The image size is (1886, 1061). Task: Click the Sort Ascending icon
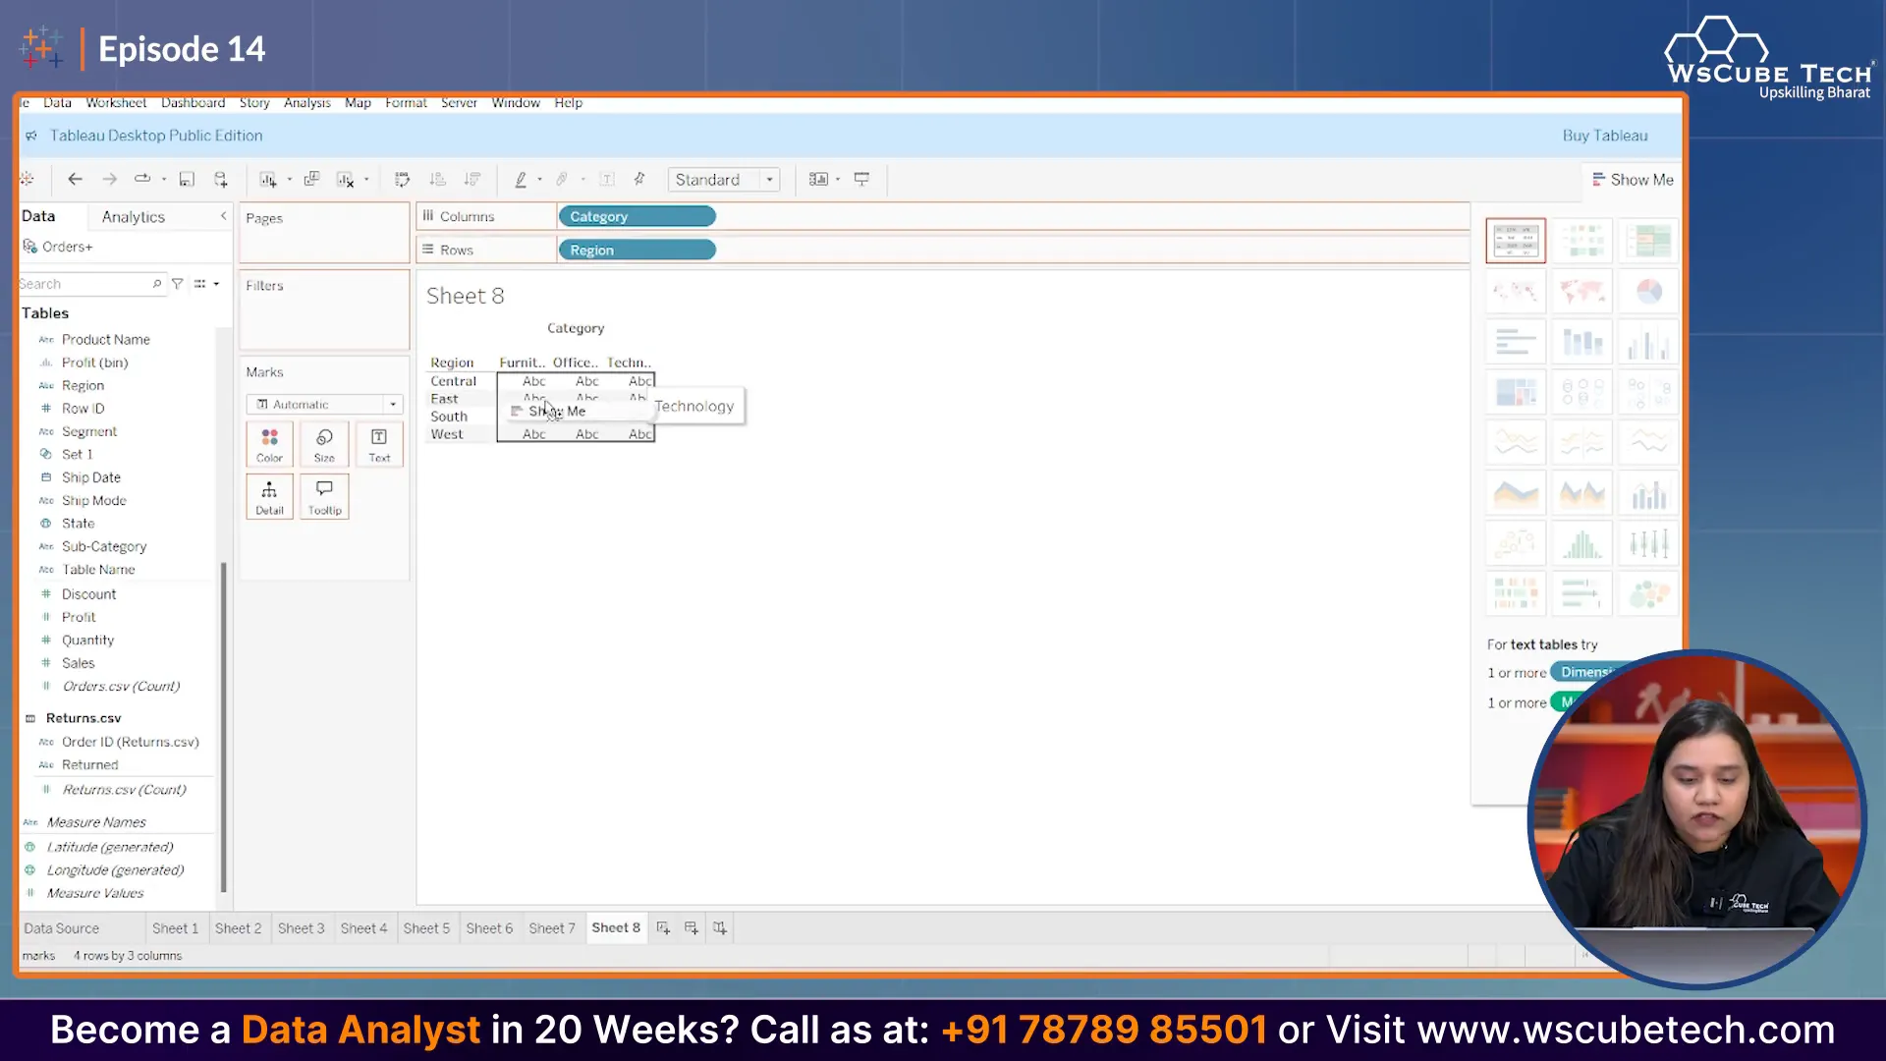pyautogui.click(x=438, y=179)
